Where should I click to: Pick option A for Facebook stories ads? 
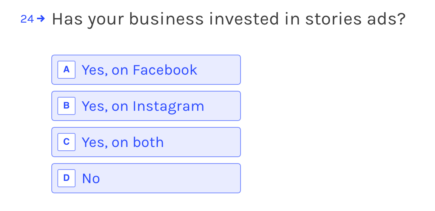click(146, 70)
